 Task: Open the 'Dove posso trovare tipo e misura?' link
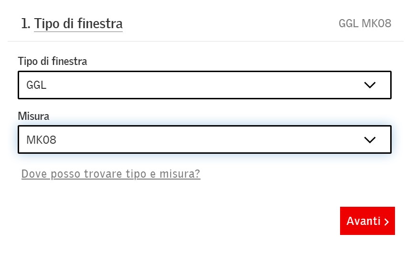click(111, 174)
